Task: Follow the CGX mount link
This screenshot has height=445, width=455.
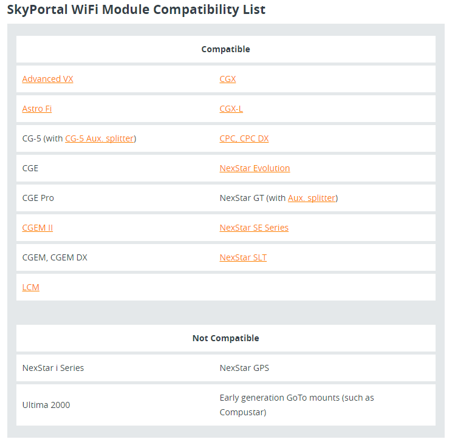Action: point(227,79)
